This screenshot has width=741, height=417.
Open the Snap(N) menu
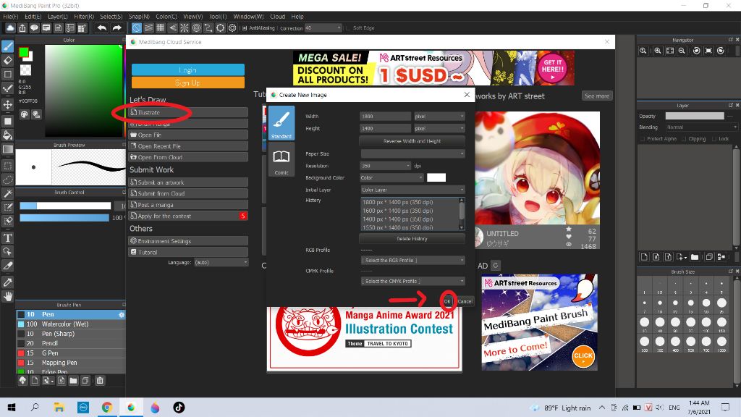139,17
